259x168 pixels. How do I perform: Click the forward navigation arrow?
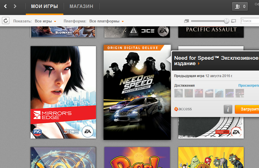tap(15, 6)
